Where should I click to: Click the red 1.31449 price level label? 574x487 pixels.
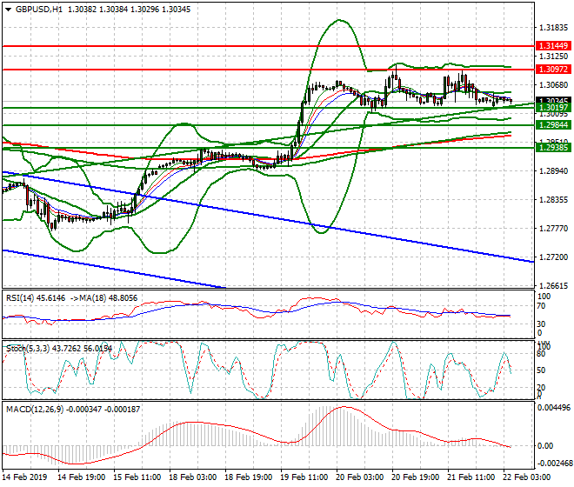click(x=553, y=46)
